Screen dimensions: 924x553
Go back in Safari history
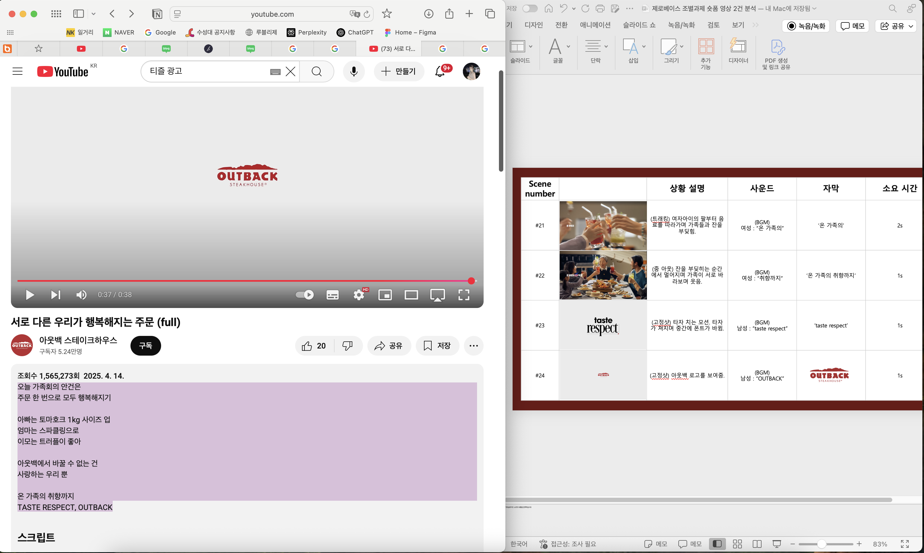pos(112,14)
